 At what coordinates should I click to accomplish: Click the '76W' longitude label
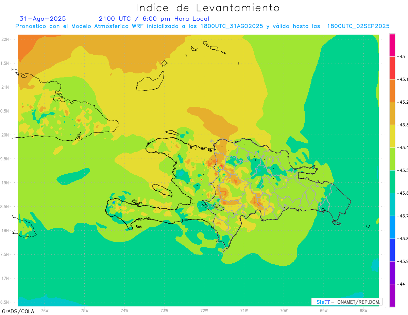(45, 311)
